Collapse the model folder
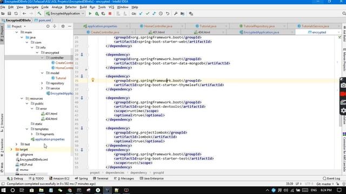The height and width of the screenshot is (194, 346). tap(42, 73)
